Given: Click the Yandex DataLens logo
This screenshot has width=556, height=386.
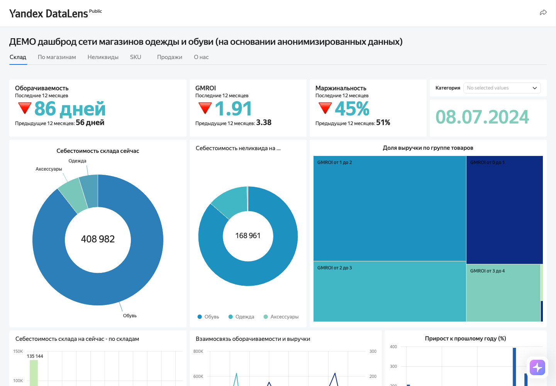Looking at the screenshot, I should tap(55, 14).
